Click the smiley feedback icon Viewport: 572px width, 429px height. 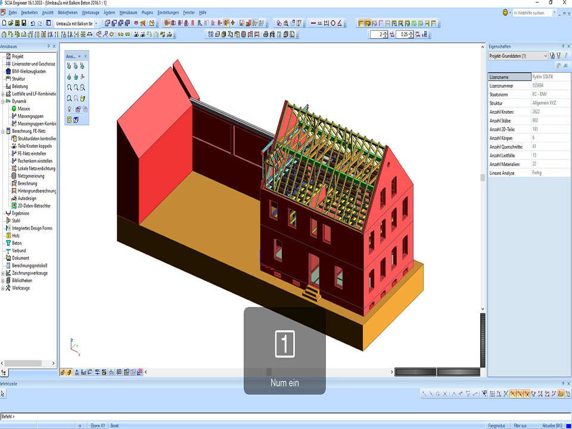[505, 13]
